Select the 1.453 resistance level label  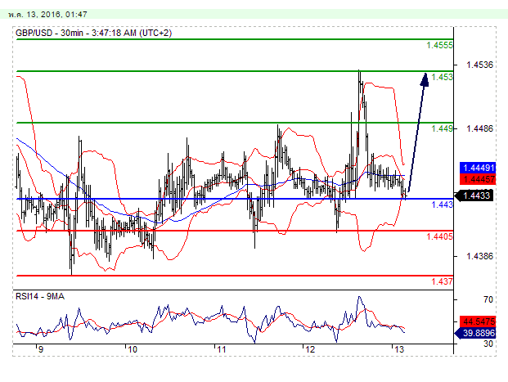[x=442, y=77]
